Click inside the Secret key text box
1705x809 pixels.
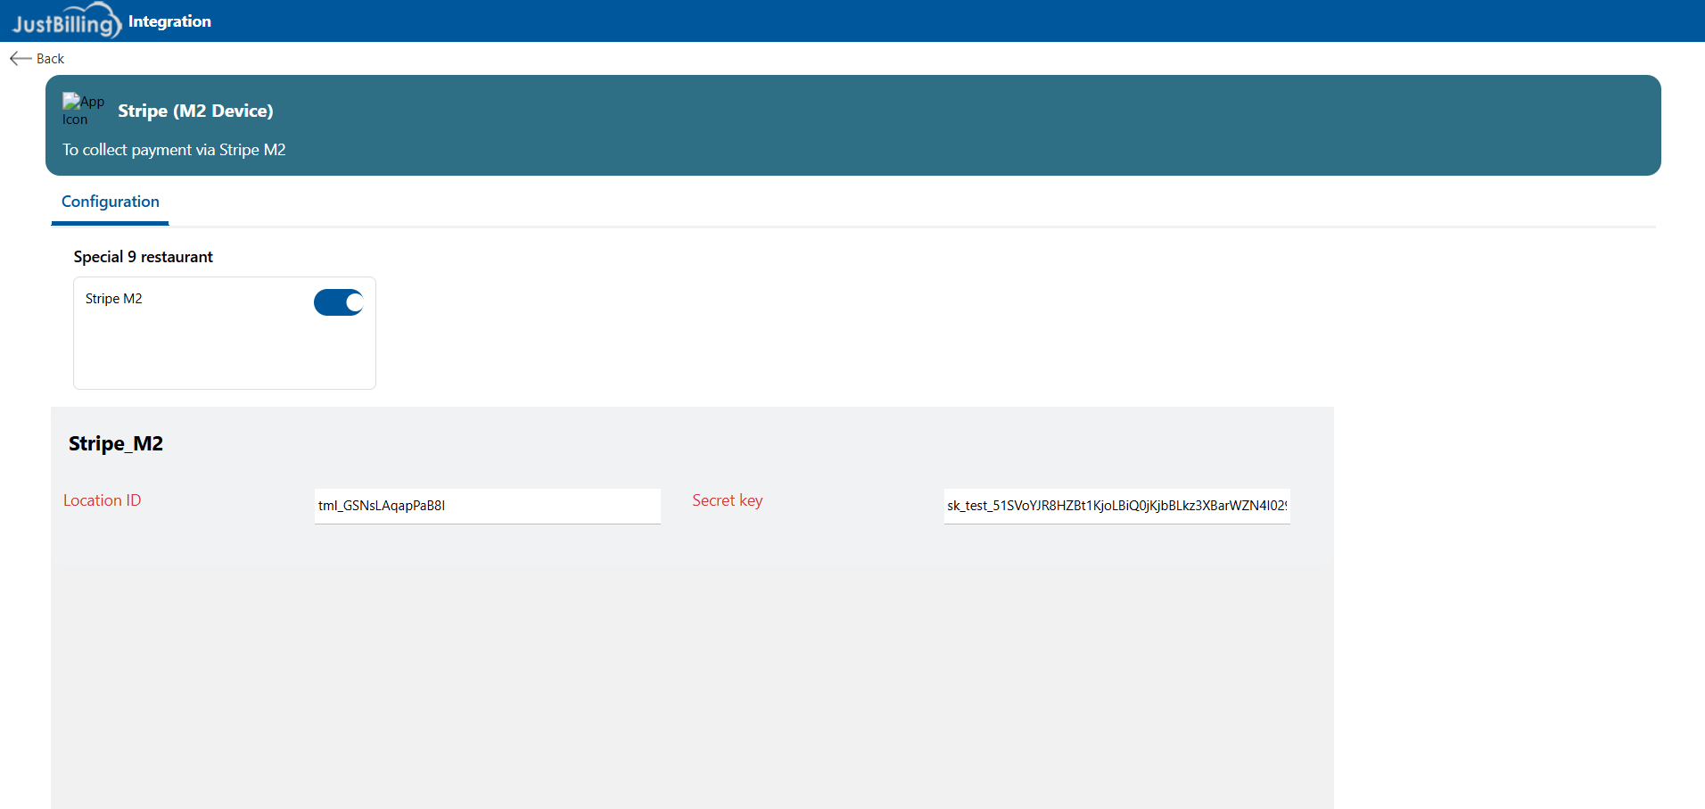[x=1116, y=506]
